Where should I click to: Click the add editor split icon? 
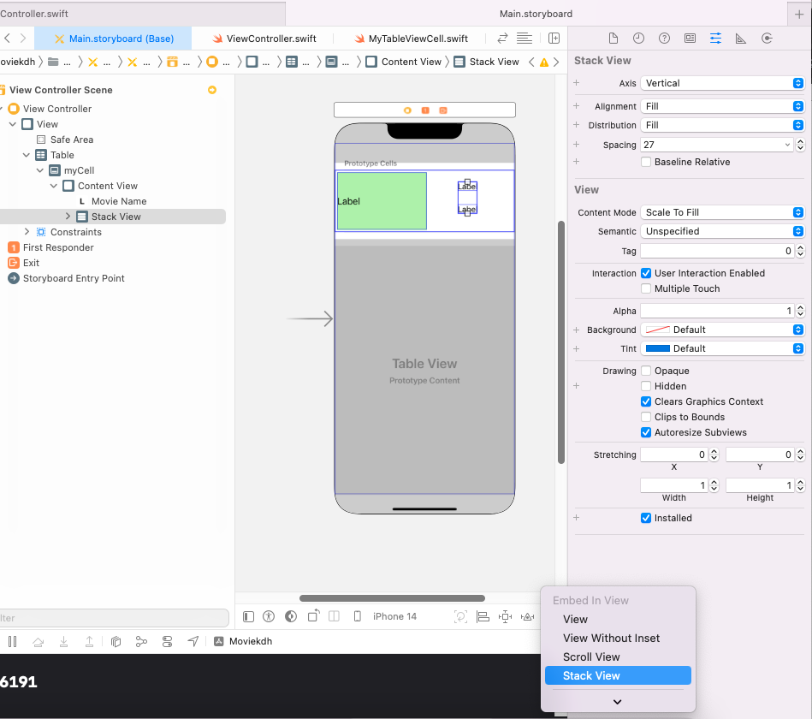click(x=554, y=39)
